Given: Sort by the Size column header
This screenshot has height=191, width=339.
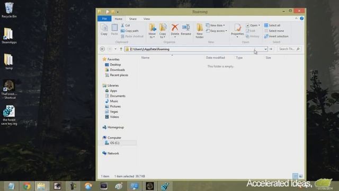Looking at the screenshot, I should tap(269, 58).
